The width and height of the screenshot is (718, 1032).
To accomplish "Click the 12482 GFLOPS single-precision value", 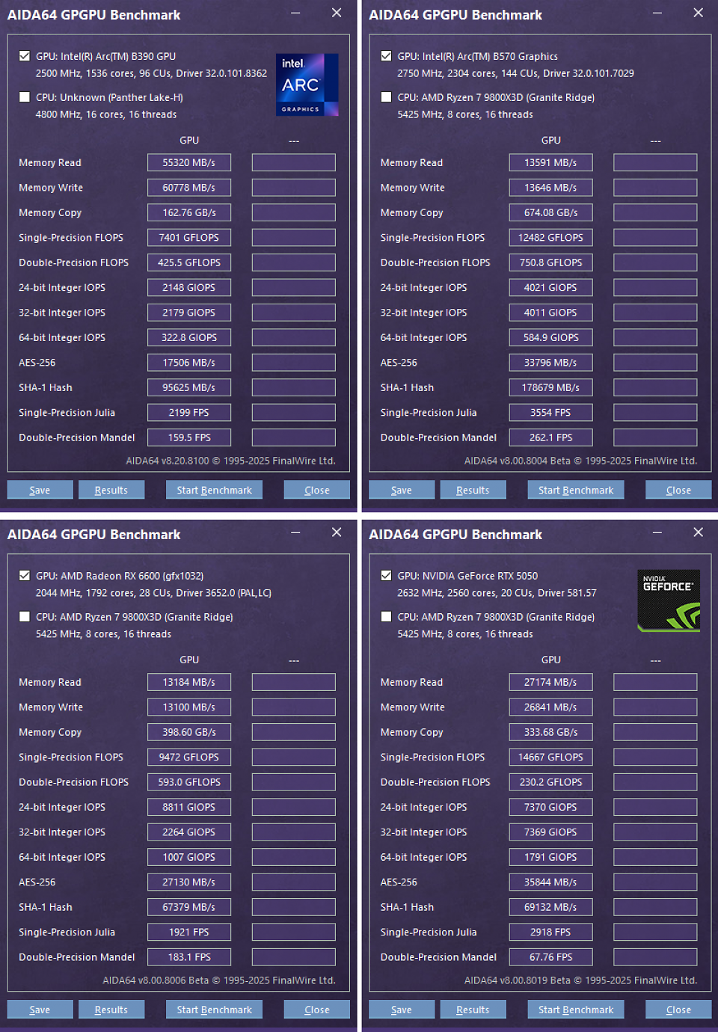I will (x=551, y=237).
